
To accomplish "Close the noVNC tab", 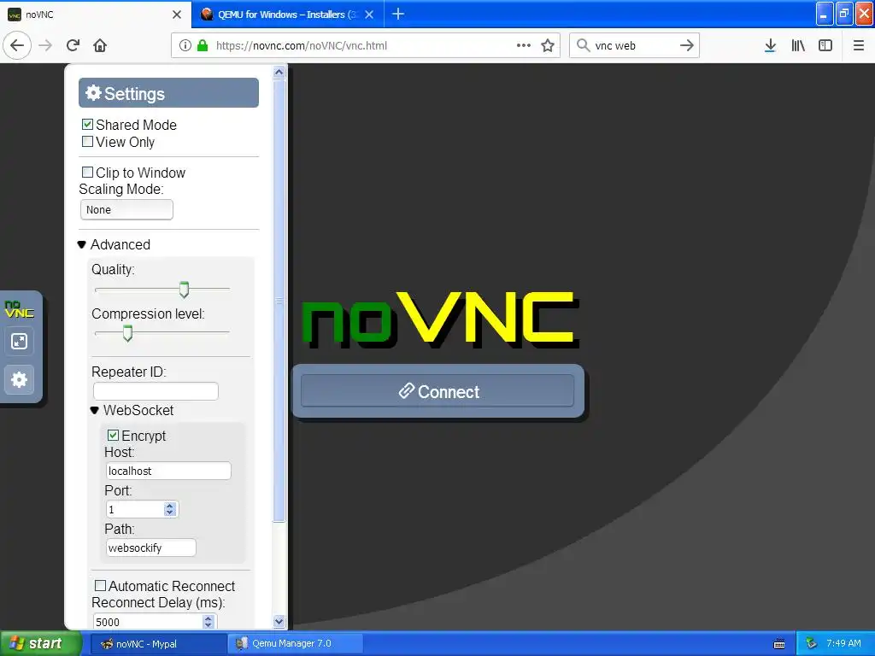I will tap(177, 15).
